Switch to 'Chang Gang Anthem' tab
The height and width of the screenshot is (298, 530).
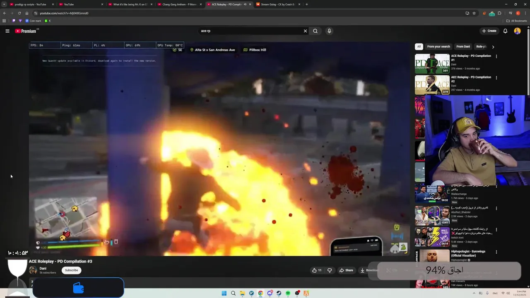click(179, 4)
